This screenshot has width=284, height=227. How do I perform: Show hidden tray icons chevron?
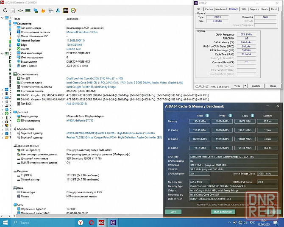(229, 222)
